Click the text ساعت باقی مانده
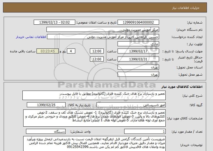This screenshot has height=151, width=213. [x=23, y=51]
